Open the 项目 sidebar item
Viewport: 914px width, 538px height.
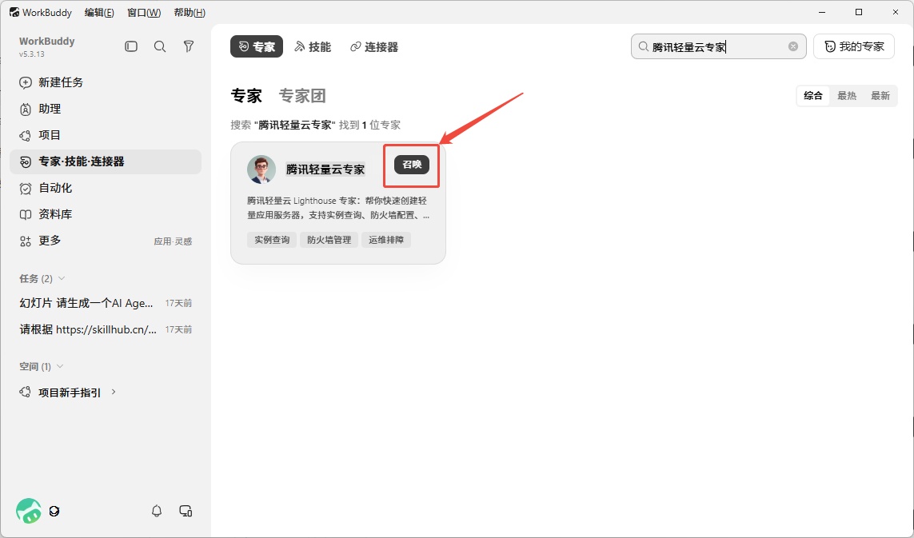tap(106, 135)
